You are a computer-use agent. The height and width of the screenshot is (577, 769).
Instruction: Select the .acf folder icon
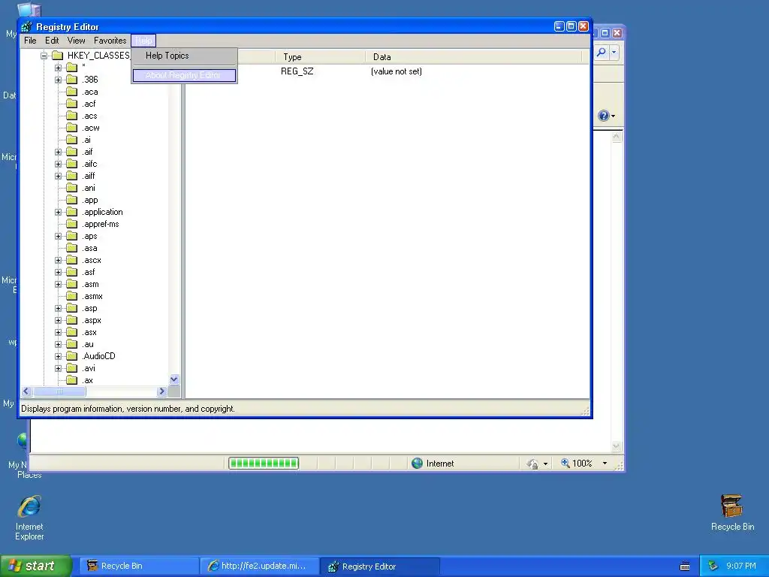pos(71,104)
